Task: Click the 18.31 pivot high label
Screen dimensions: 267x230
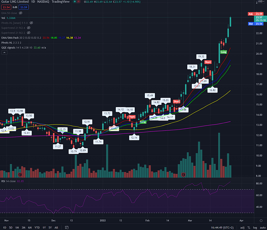Action: pos(192,67)
